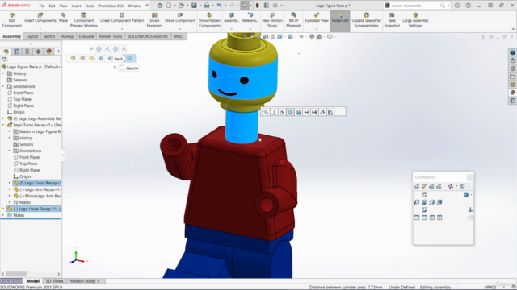The width and height of the screenshot is (517, 290).
Task: Open the PhotoView 360 menu
Action: [111, 6]
